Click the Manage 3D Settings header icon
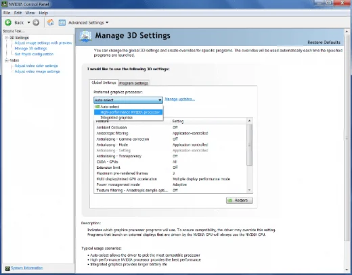Viewport: 352px width, 275px height. click(85, 36)
